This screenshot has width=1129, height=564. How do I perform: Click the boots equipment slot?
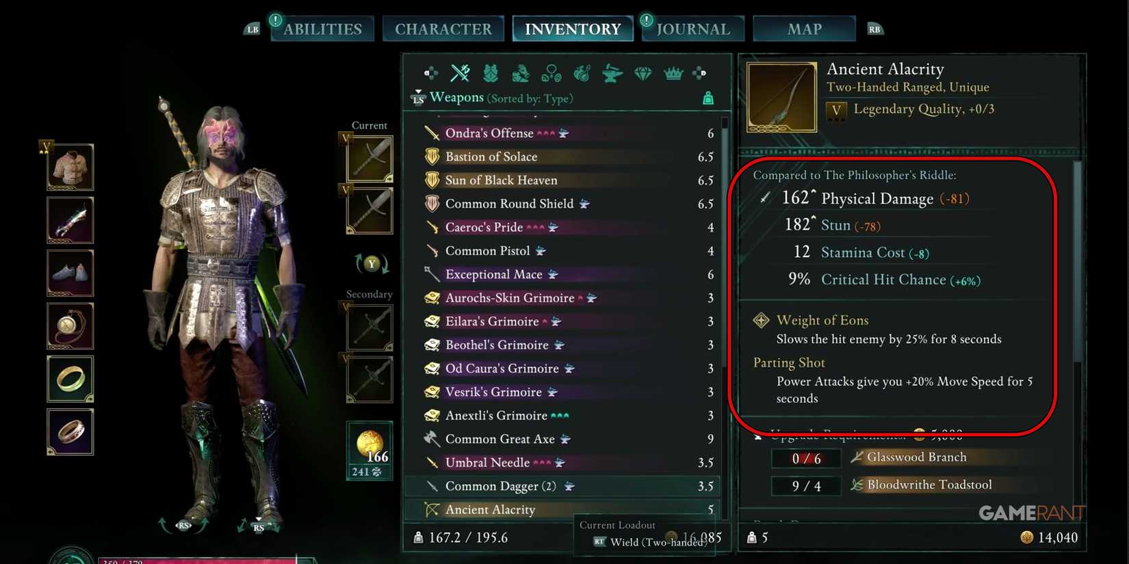click(70, 273)
